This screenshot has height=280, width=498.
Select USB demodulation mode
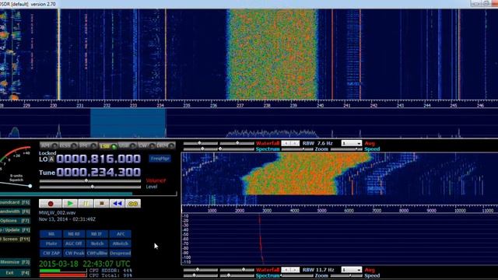tap(127, 145)
